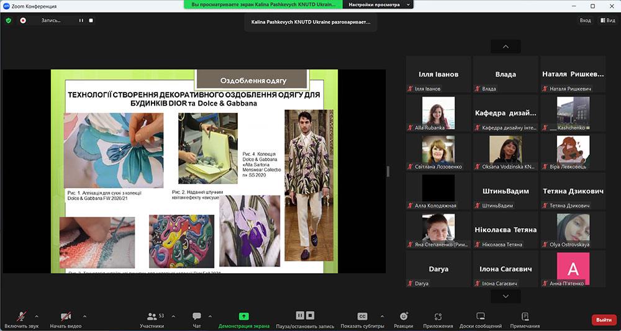Select Віра Левковець participant tile

pyautogui.click(x=573, y=152)
